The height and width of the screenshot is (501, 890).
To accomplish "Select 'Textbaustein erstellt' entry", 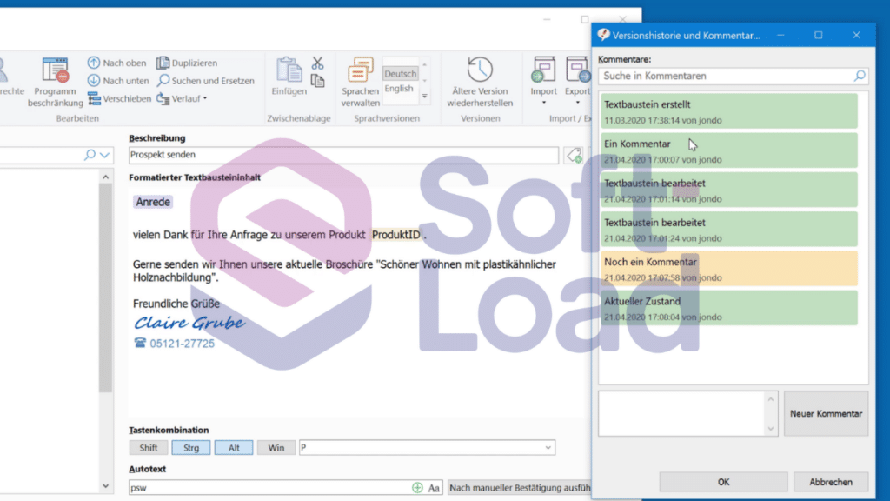I will click(x=729, y=111).
